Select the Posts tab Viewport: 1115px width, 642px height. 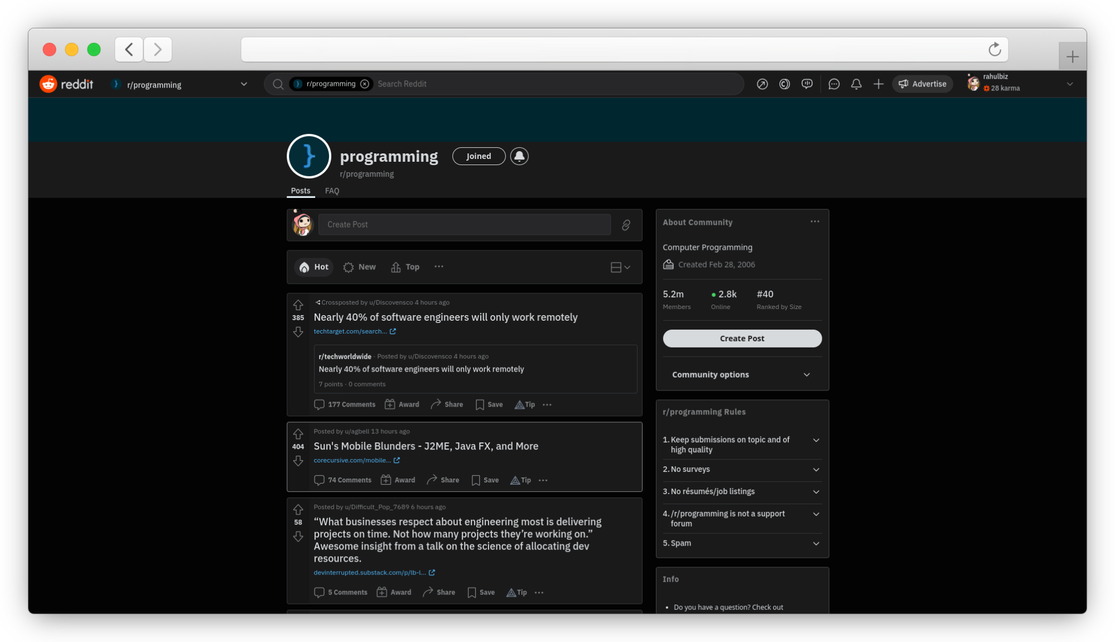tap(300, 190)
